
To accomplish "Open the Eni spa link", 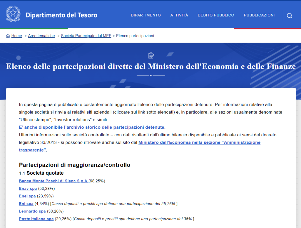I will click(26, 204).
